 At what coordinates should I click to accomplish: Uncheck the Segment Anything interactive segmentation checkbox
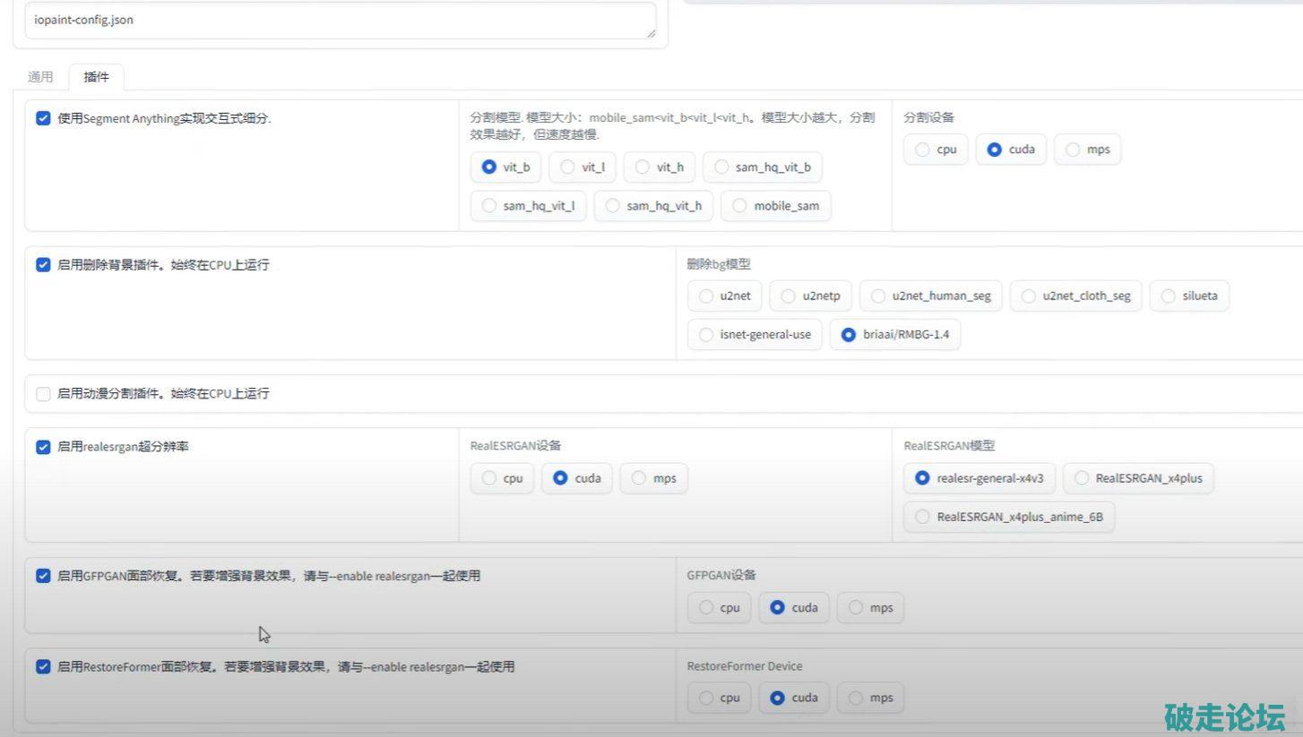pos(43,118)
